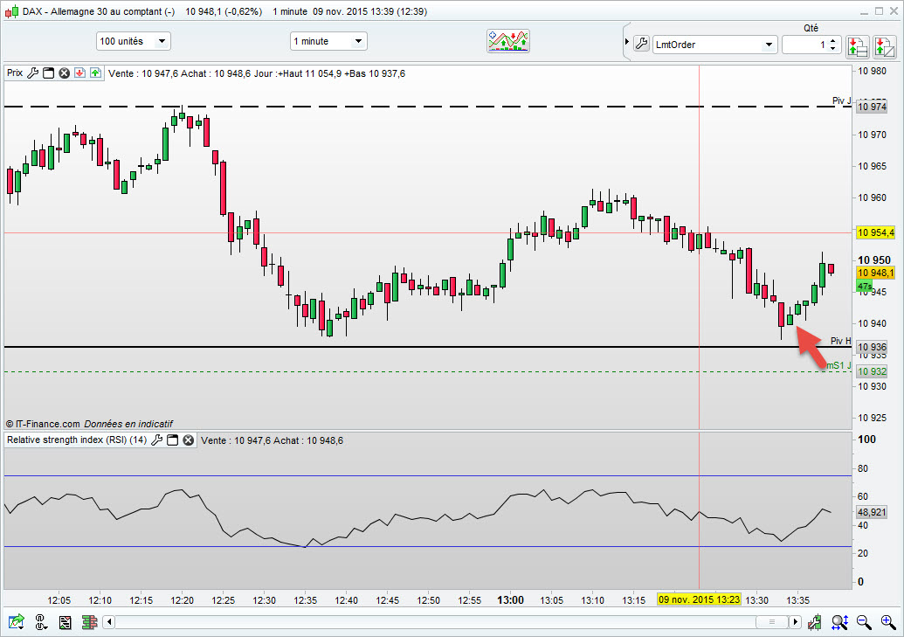Image resolution: width=904 pixels, height=637 pixels.
Task: Open RSI indicator settings wrench
Action: (x=157, y=440)
